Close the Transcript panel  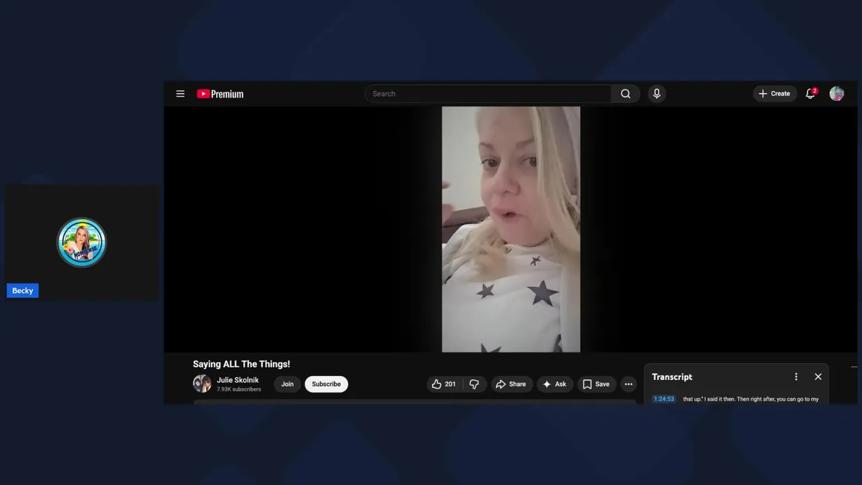[x=818, y=377]
